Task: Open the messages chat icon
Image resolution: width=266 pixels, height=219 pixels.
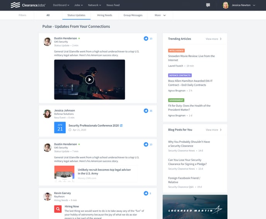Action: [x=208, y=5]
